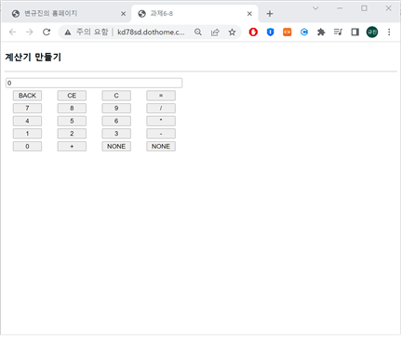401x339 pixels.
Task: Click the minus (-) button
Action: (x=161, y=134)
